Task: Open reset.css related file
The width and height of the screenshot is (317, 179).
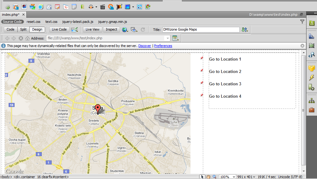Action: coord(33,22)
